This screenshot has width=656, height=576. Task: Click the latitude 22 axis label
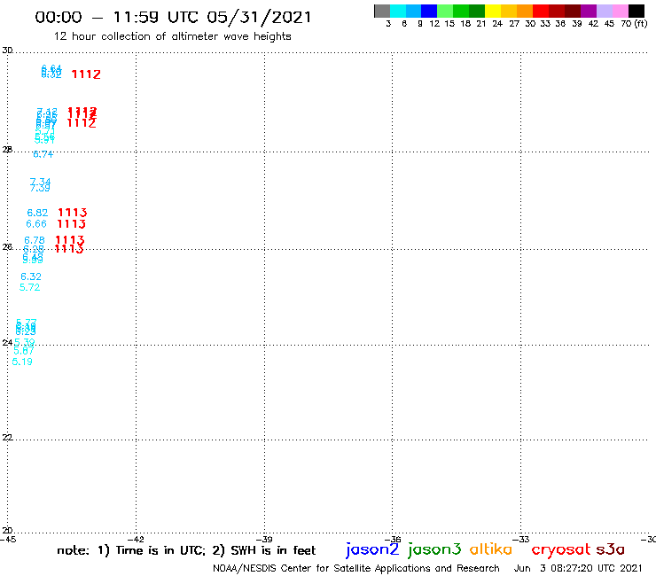coord(7,438)
